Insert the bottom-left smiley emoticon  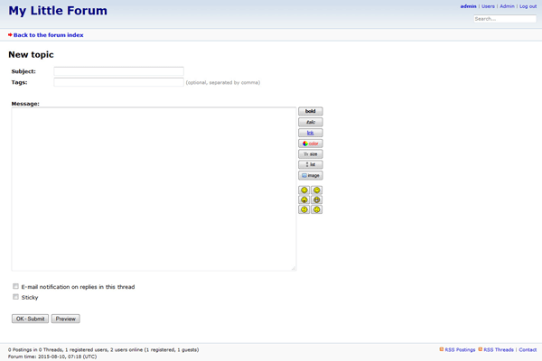point(304,209)
